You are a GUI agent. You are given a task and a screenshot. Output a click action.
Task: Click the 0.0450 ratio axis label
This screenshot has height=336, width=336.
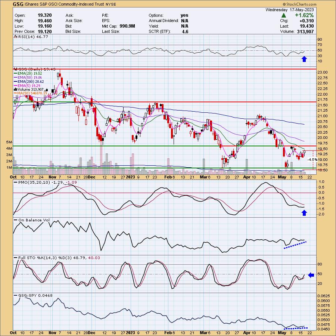pyautogui.click(x=323, y=329)
